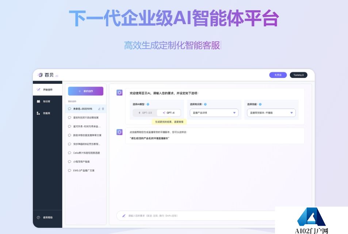348x234 pixels.
Task: Open the conversation mentioning 双11活动策划案
Action: 86,118
